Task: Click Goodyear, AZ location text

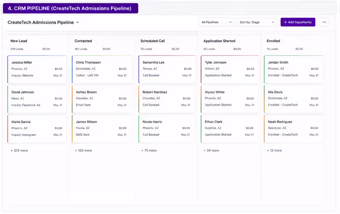Action: (277, 128)
